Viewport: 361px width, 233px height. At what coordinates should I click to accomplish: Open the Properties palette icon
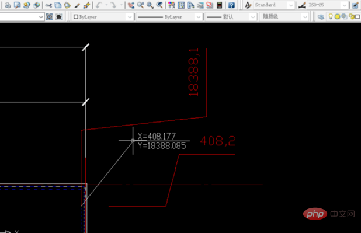[x=172, y=5]
